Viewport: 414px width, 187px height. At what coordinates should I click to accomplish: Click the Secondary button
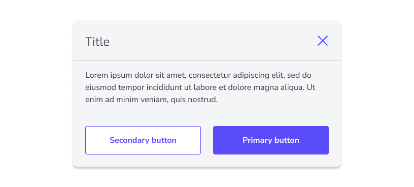coord(143,140)
